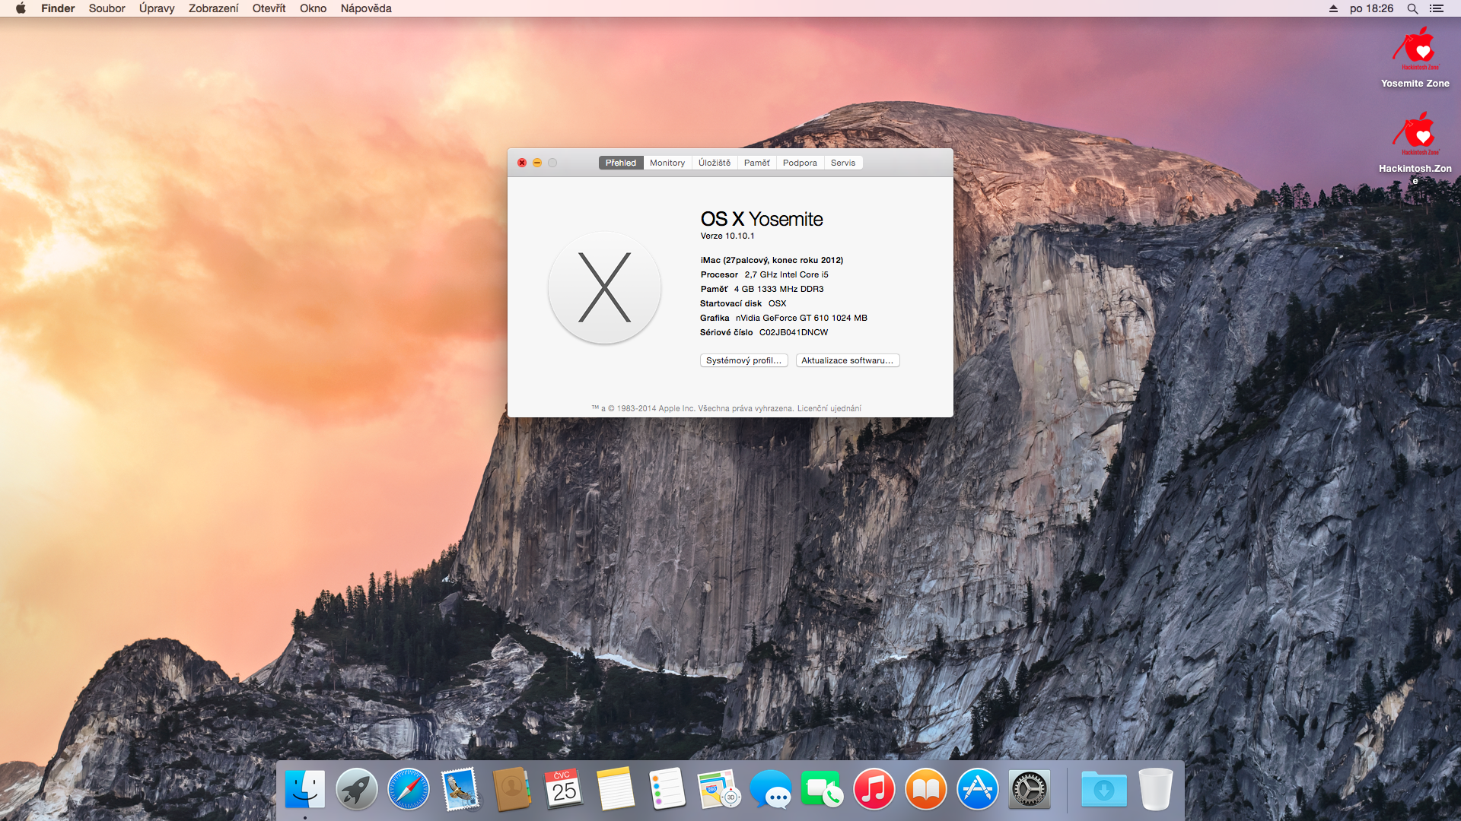The width and height of the screenshot is (1461, 821).
Task: Launch FaceTime from the Dock
Action: 822,789
